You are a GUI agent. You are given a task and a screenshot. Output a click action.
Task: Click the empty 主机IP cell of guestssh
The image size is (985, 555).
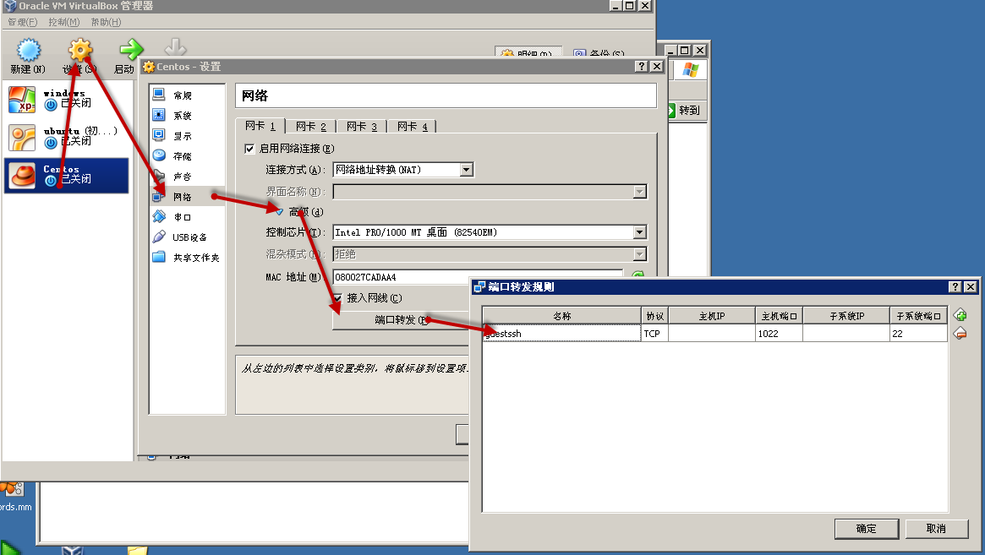click(x=712, y=334)
